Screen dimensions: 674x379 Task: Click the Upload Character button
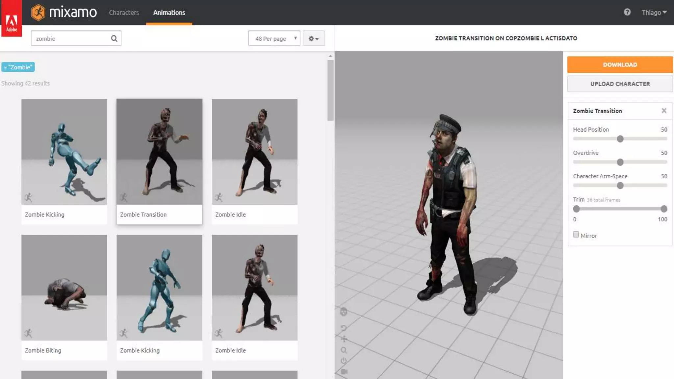(x=620, y=84)
